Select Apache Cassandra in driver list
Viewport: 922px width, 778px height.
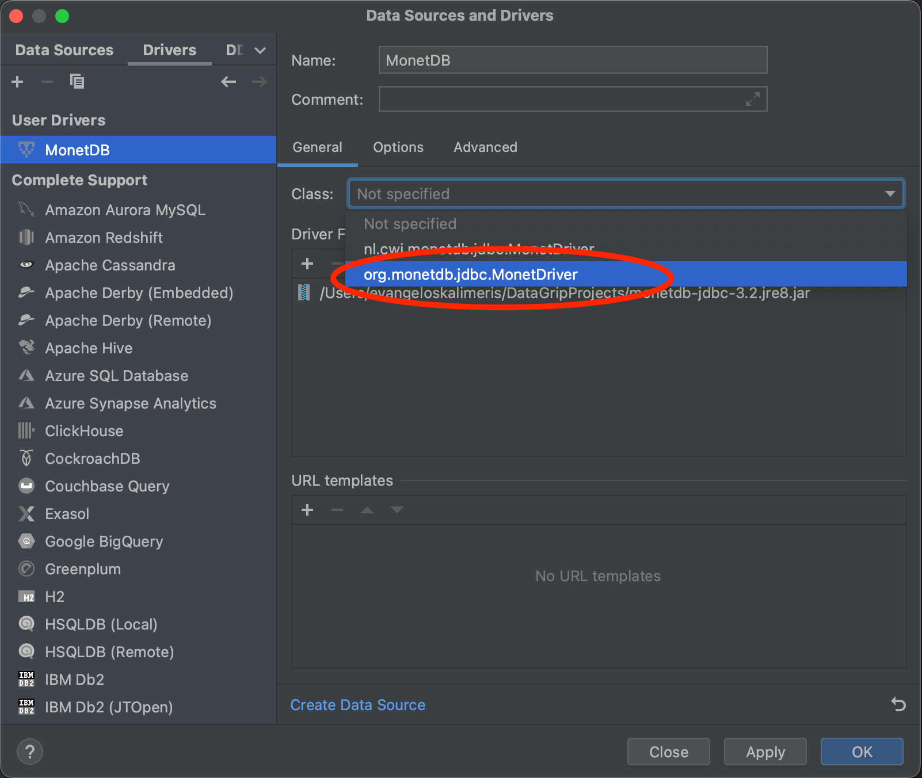pos(110,265)
